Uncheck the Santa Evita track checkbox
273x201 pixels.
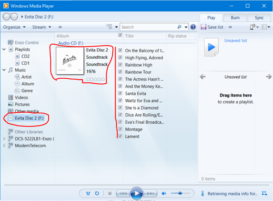(120, 93)
